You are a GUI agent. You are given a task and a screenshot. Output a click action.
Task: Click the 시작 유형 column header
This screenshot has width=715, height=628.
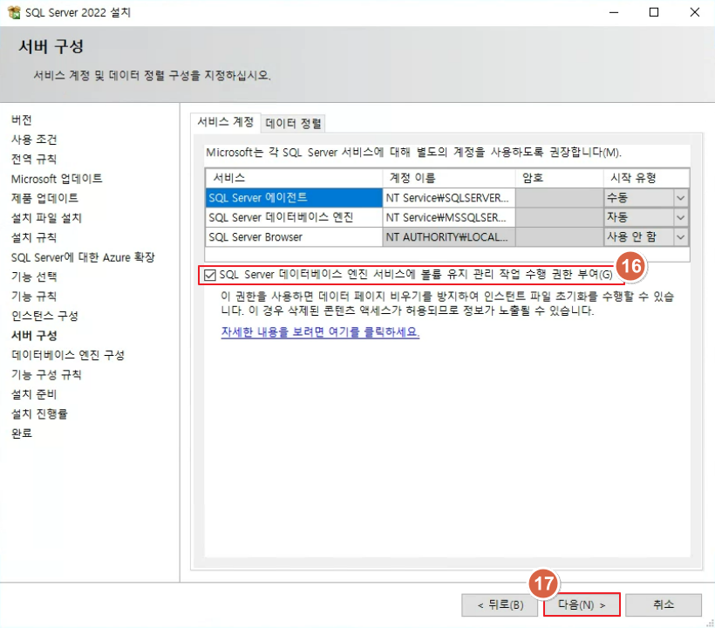[x=646, y=178]
